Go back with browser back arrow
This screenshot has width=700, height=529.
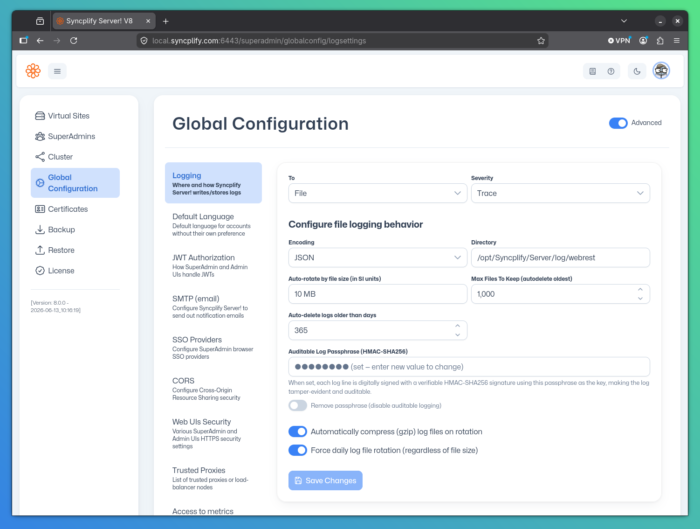click(40, 41)
